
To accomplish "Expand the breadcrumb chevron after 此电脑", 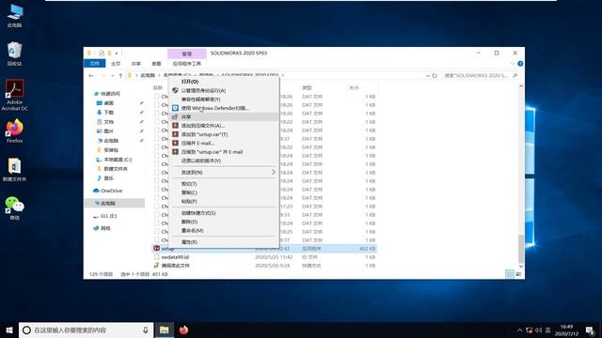I will (x=158, y=75).
